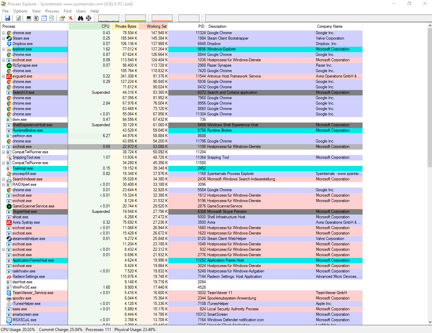Image resolution: width=432 pixels, height=333 pixels.
Task: Open the Process menu
Action: click(52, 11)
